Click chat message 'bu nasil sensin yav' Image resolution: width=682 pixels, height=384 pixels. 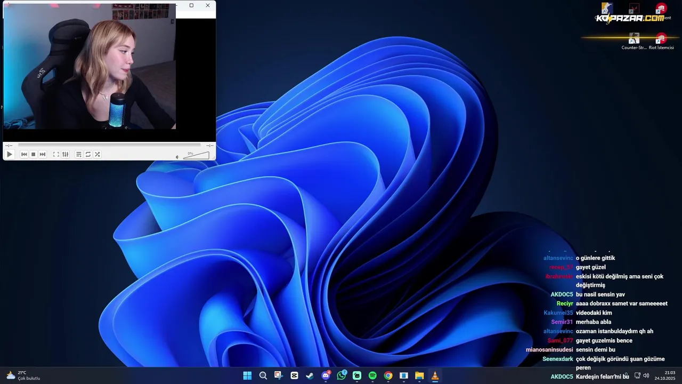(x=600, y=294)
